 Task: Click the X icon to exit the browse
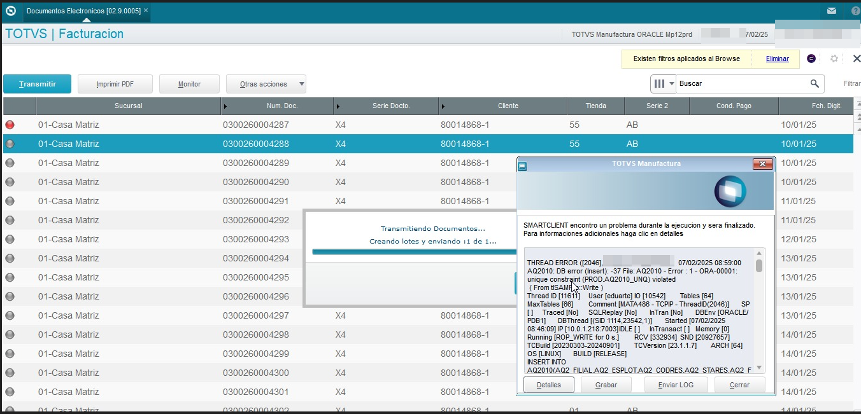pyautogui.click(x=857, y=58)
